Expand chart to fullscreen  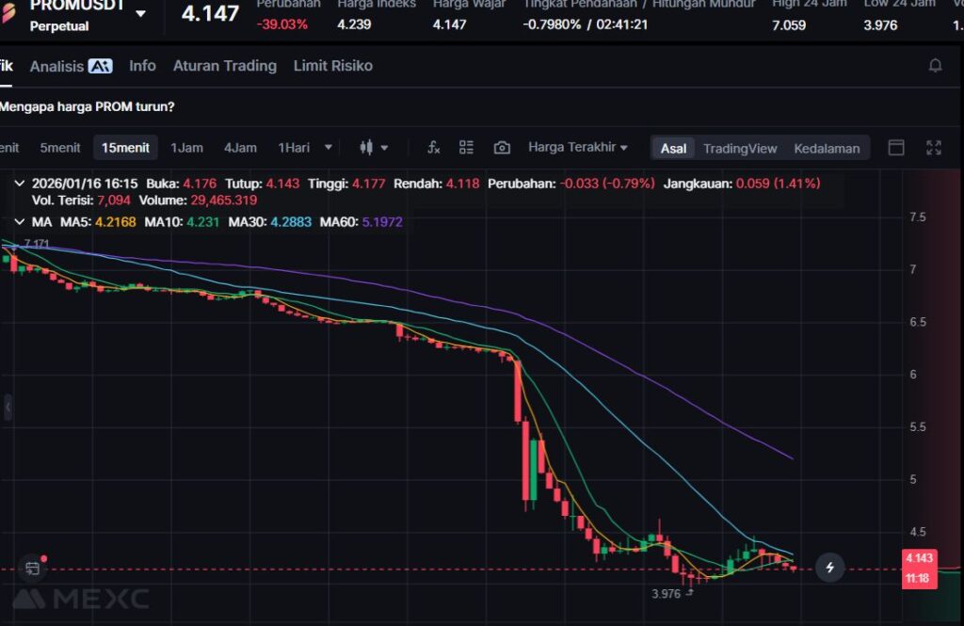tap(933, 148)
